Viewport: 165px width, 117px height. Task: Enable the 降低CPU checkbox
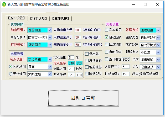coord(87,73)
